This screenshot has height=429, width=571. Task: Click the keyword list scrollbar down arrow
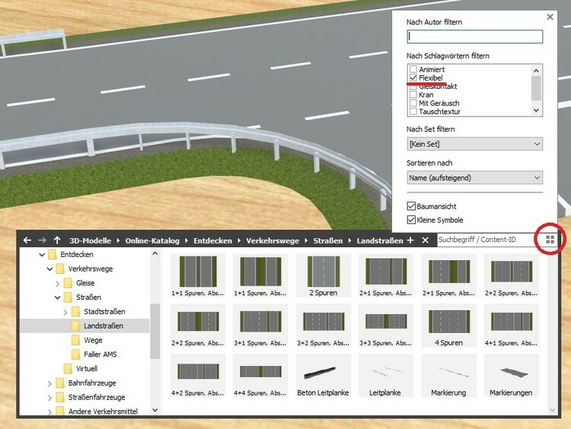(537, 110)
